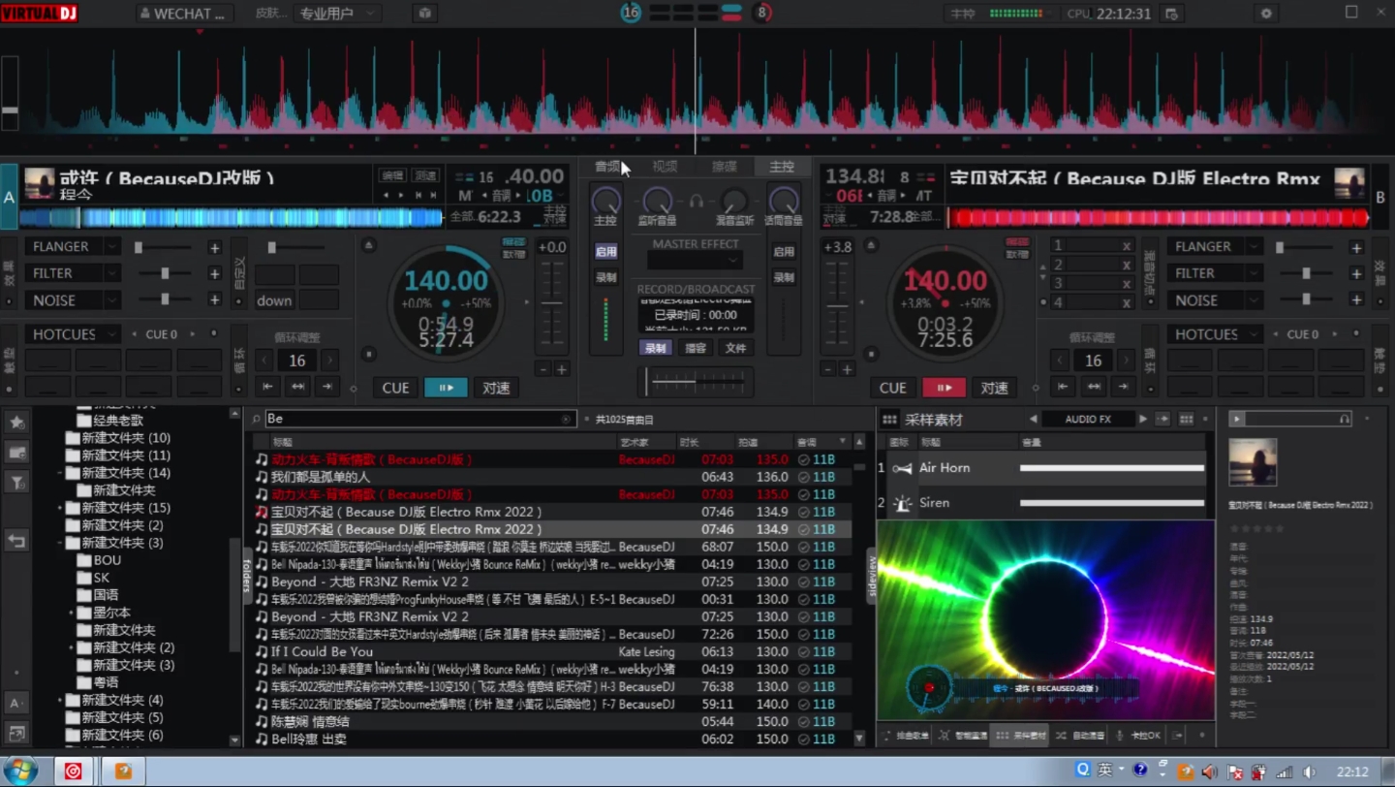Viewport: 1395px width, 787px height.
Task: Open 自动混音 tab in bottom bar
Action: [1080, 736]
